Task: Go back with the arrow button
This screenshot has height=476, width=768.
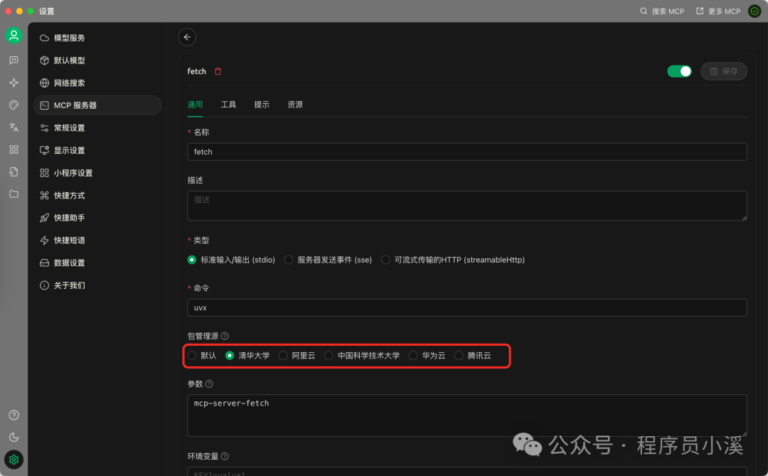Action: (x=187, y=37)
